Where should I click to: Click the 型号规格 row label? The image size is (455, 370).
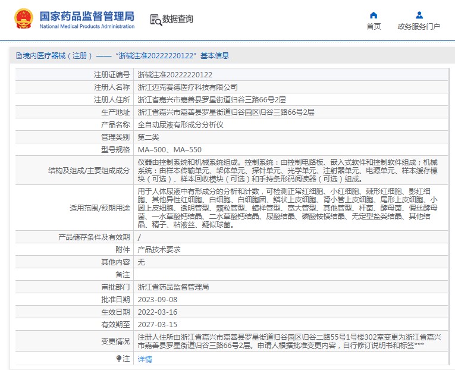click(115, 150)
